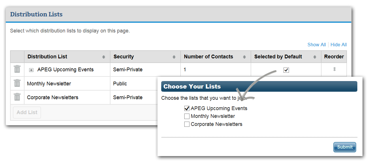Click the Hide All link
Viewport: 368px width, 163px height.
(339, 45)
